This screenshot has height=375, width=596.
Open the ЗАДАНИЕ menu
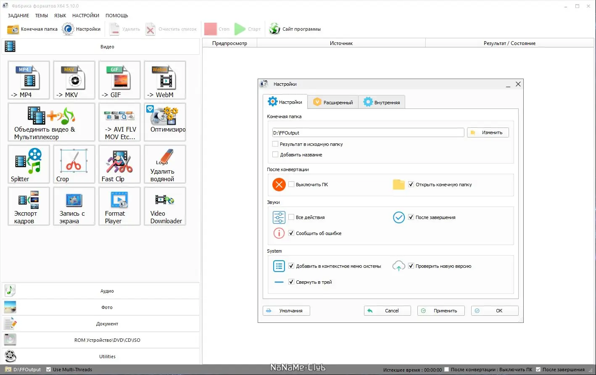click(x=18, y=16)
